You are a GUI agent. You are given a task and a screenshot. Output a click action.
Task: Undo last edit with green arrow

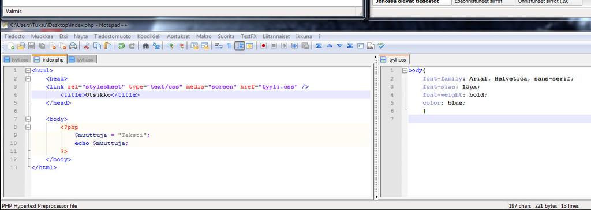pyautogui.click(x=121, y=46)
